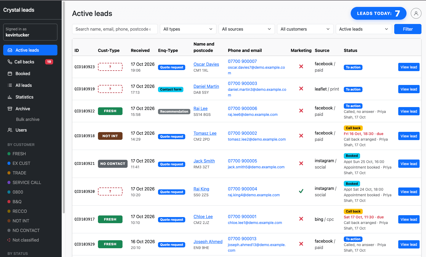Viewport: 426px width, 257px height.
Task: Open the All sources dropdown
Action: point(247,29)
